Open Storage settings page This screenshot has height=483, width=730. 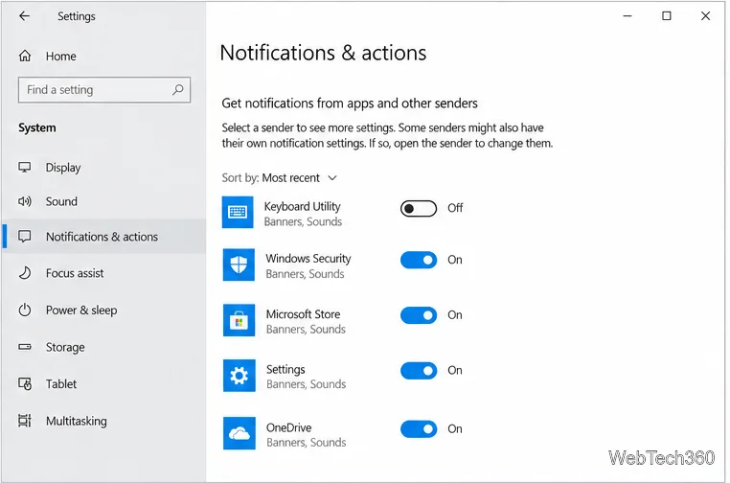click(103, 347)
